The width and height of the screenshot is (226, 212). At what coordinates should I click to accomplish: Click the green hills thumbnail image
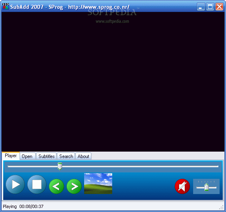point(98,184)
